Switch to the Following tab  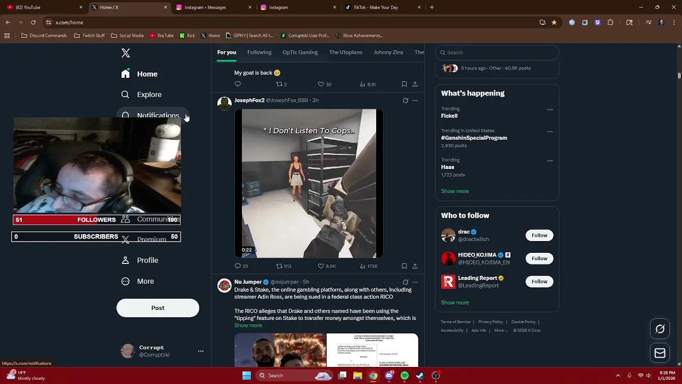tap(259, 52)
